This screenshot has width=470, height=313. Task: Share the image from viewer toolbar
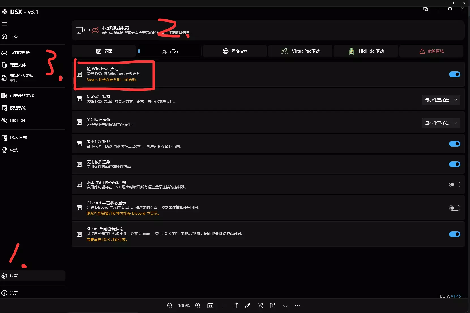(273, 306)
